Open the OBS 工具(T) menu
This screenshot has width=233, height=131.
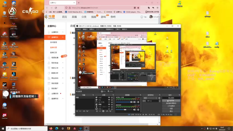[x=118, y=29]
